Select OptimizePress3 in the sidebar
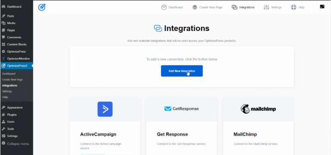 [x=16, y=66]
